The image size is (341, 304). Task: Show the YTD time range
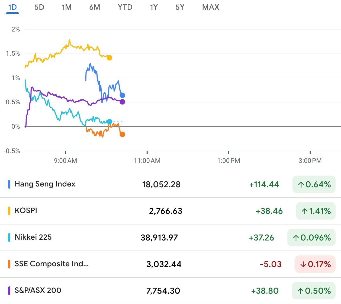point(125,7)
